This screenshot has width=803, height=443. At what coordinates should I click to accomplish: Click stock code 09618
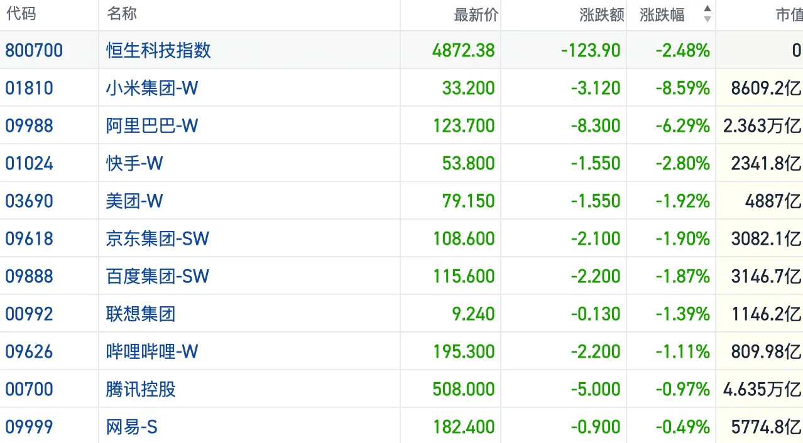(x=29, y=238)
